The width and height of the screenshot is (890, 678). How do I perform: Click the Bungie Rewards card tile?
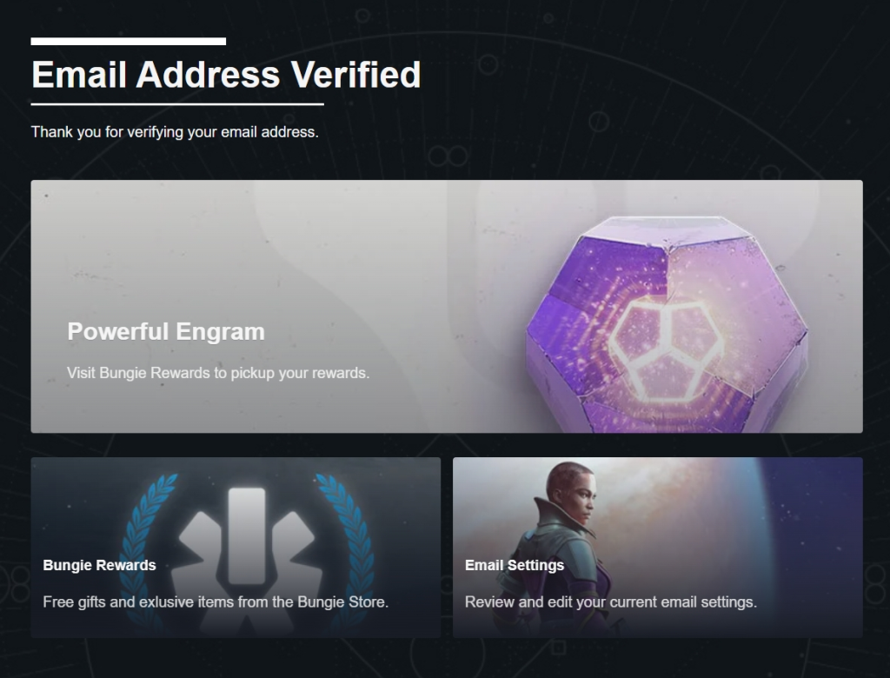[236, 548]
